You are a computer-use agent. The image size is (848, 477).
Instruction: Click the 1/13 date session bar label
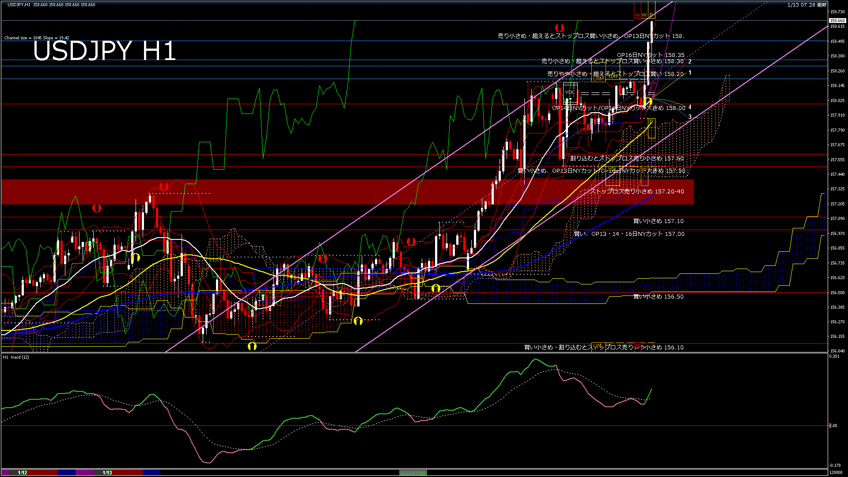pyautogui.click(x=107, y=473)
